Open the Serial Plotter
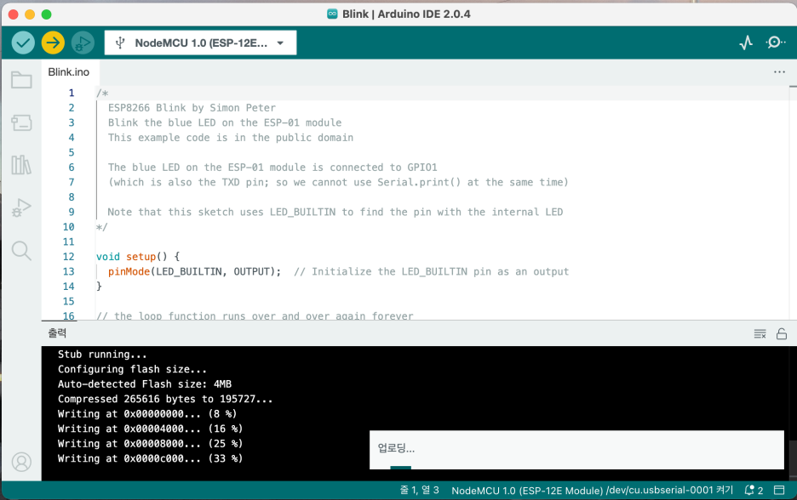 [746, 43]
